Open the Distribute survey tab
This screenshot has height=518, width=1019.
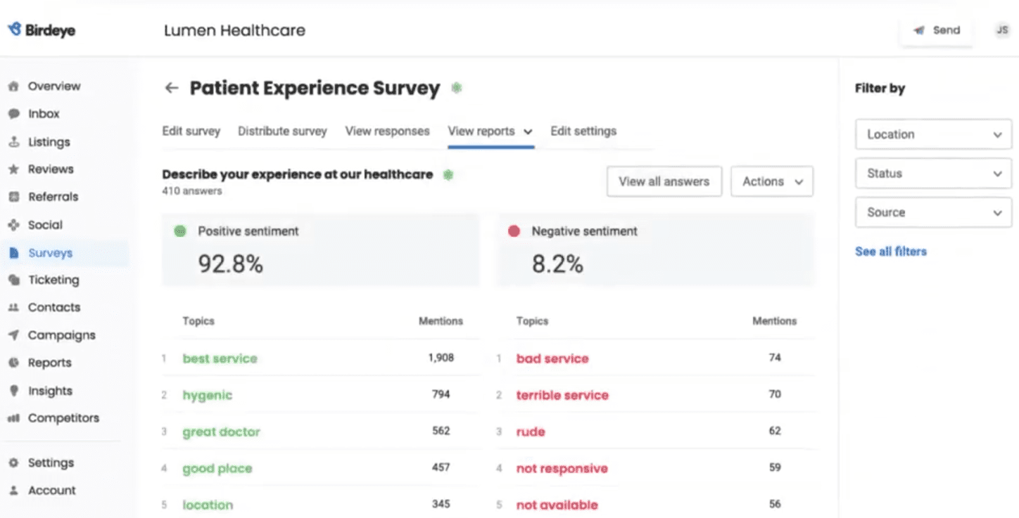coord(282,131)
